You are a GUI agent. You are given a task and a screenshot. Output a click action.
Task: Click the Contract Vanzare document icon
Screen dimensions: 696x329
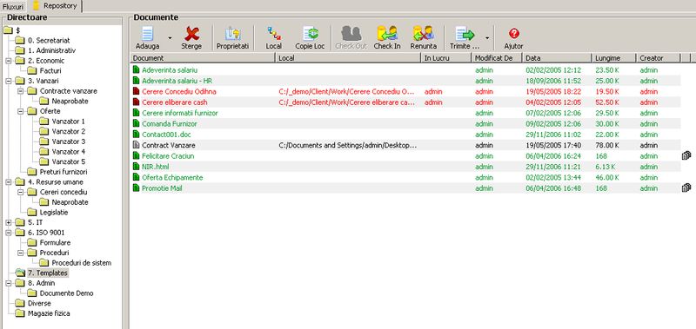(137, 145)
